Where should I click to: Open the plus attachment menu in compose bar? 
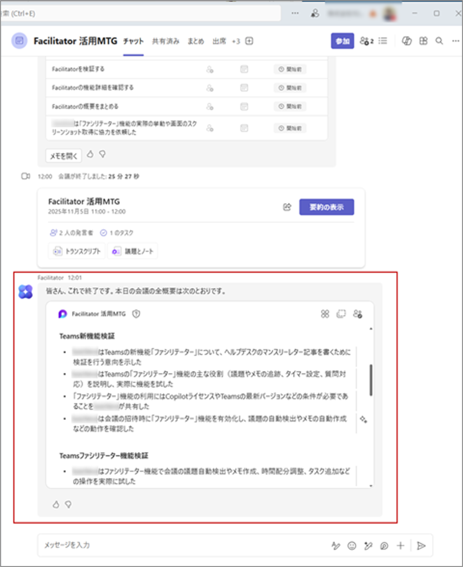[x=400, y=546]
